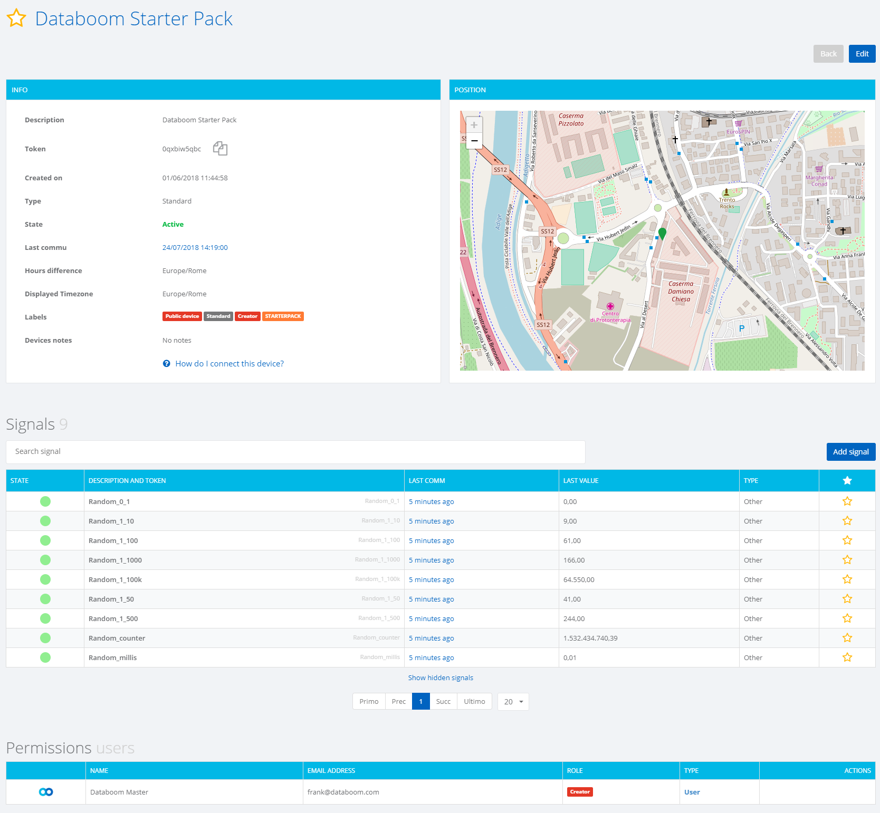Click the help question mark icon
Viewport: 880px width, 813px height.
pyautogui.click(x=167, y=364)
